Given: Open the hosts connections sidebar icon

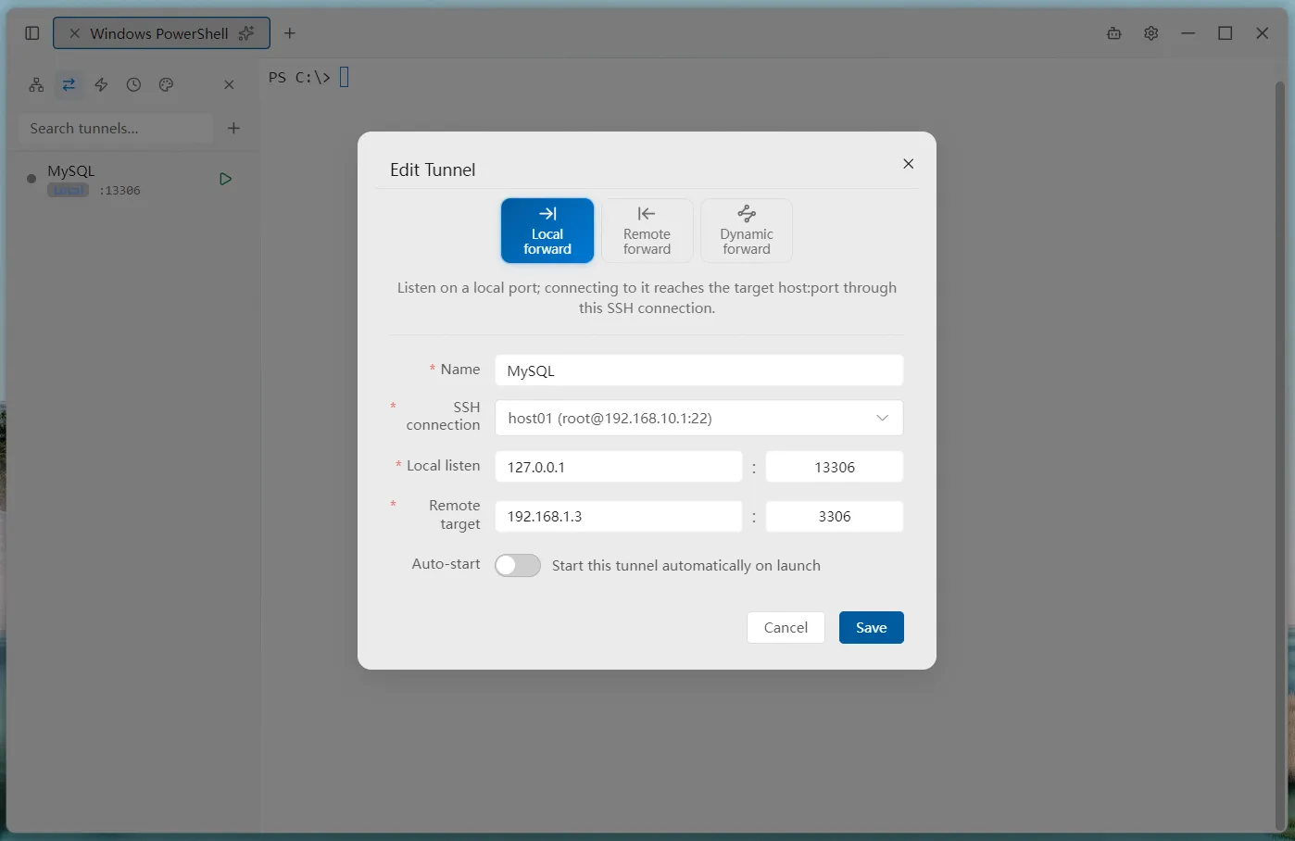Looking at the screenshot, I should (36, 84).
